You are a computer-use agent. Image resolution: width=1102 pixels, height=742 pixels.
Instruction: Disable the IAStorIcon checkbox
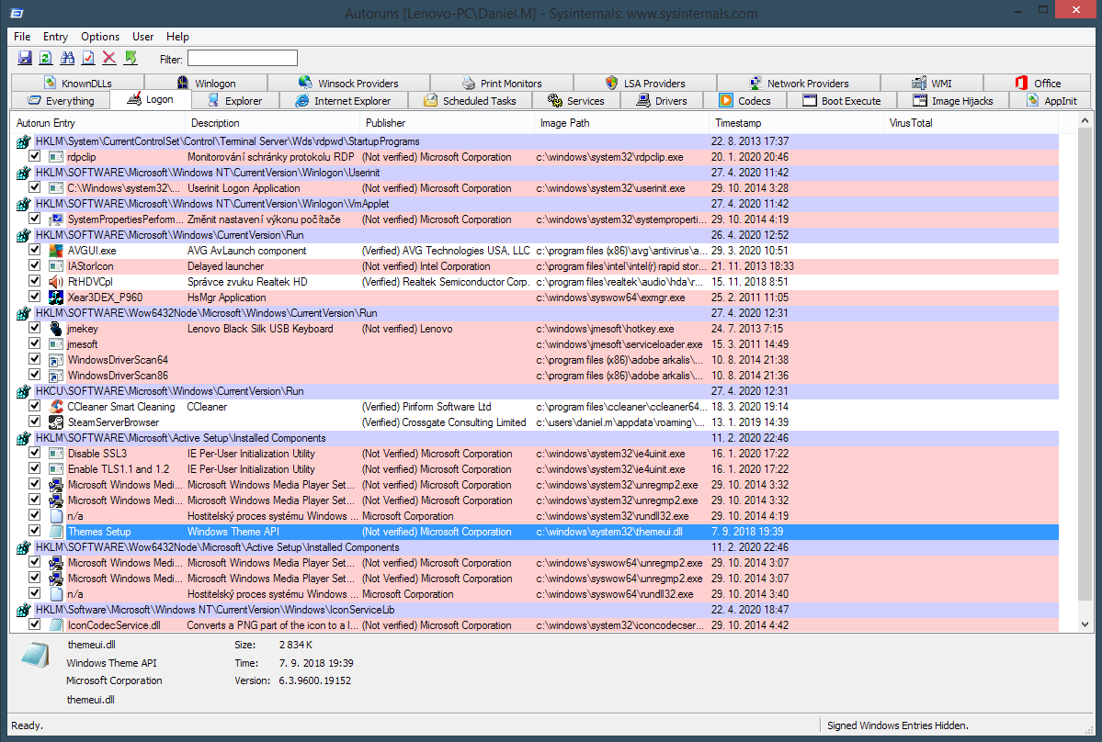(x=35, y=266)
